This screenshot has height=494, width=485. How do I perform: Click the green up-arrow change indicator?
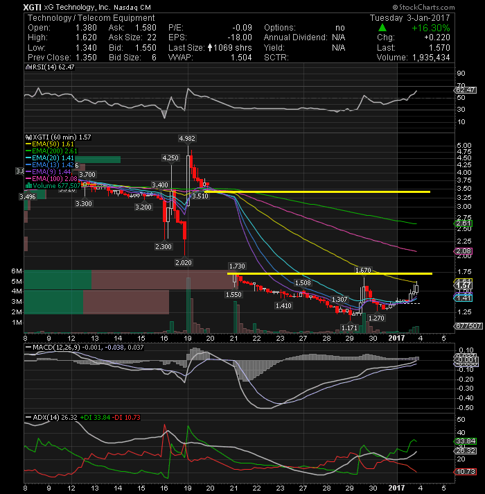pyautogui.click(x=382, y=28)
